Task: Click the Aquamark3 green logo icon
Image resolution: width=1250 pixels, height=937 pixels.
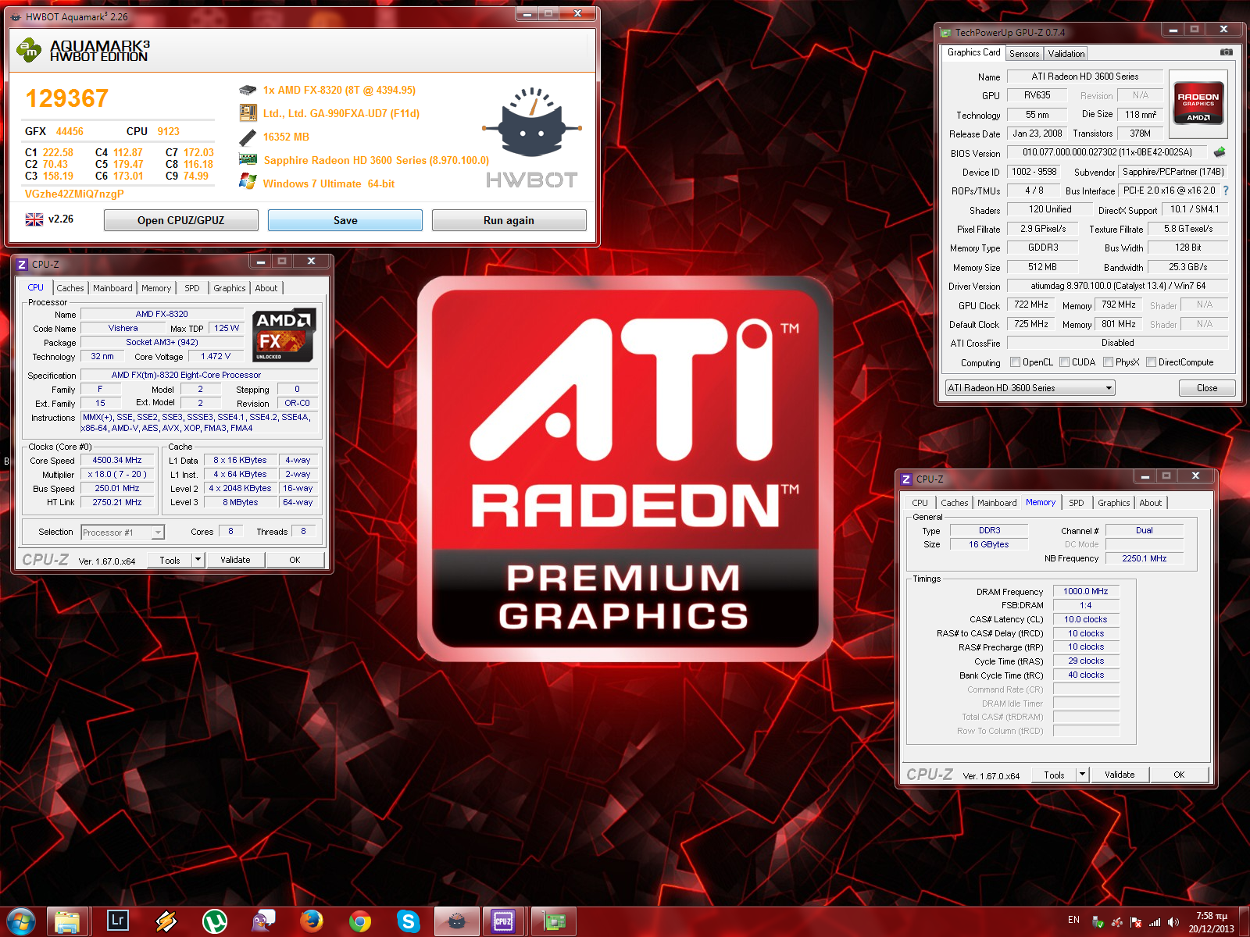Action: pos(28,51)
